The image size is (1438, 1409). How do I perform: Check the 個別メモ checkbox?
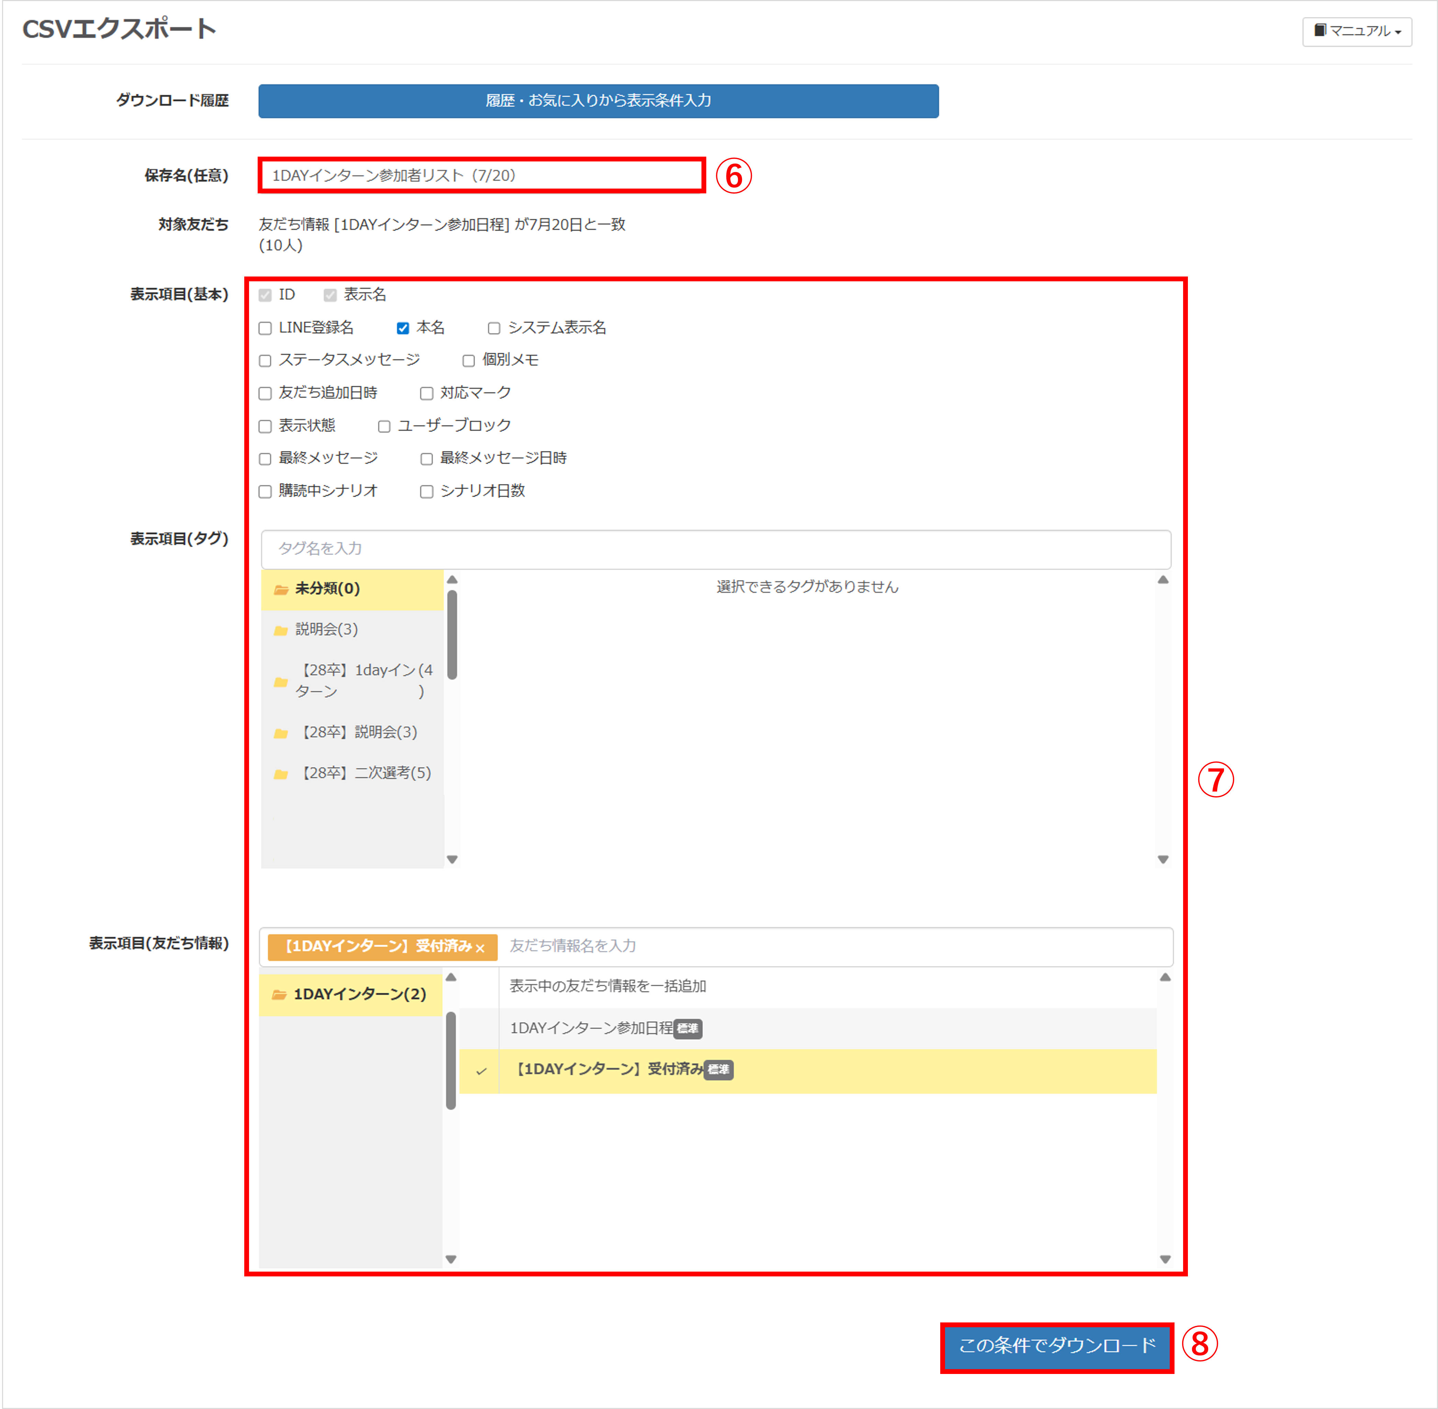pyautogui.click(x=469, y=360)
